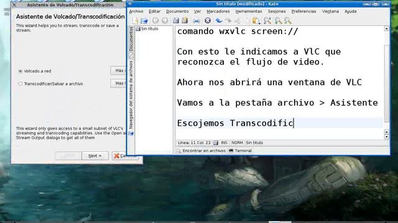Click the blue Undo arrow icon
The height and width of the screenshot is (223, 398).
point(218,20)
